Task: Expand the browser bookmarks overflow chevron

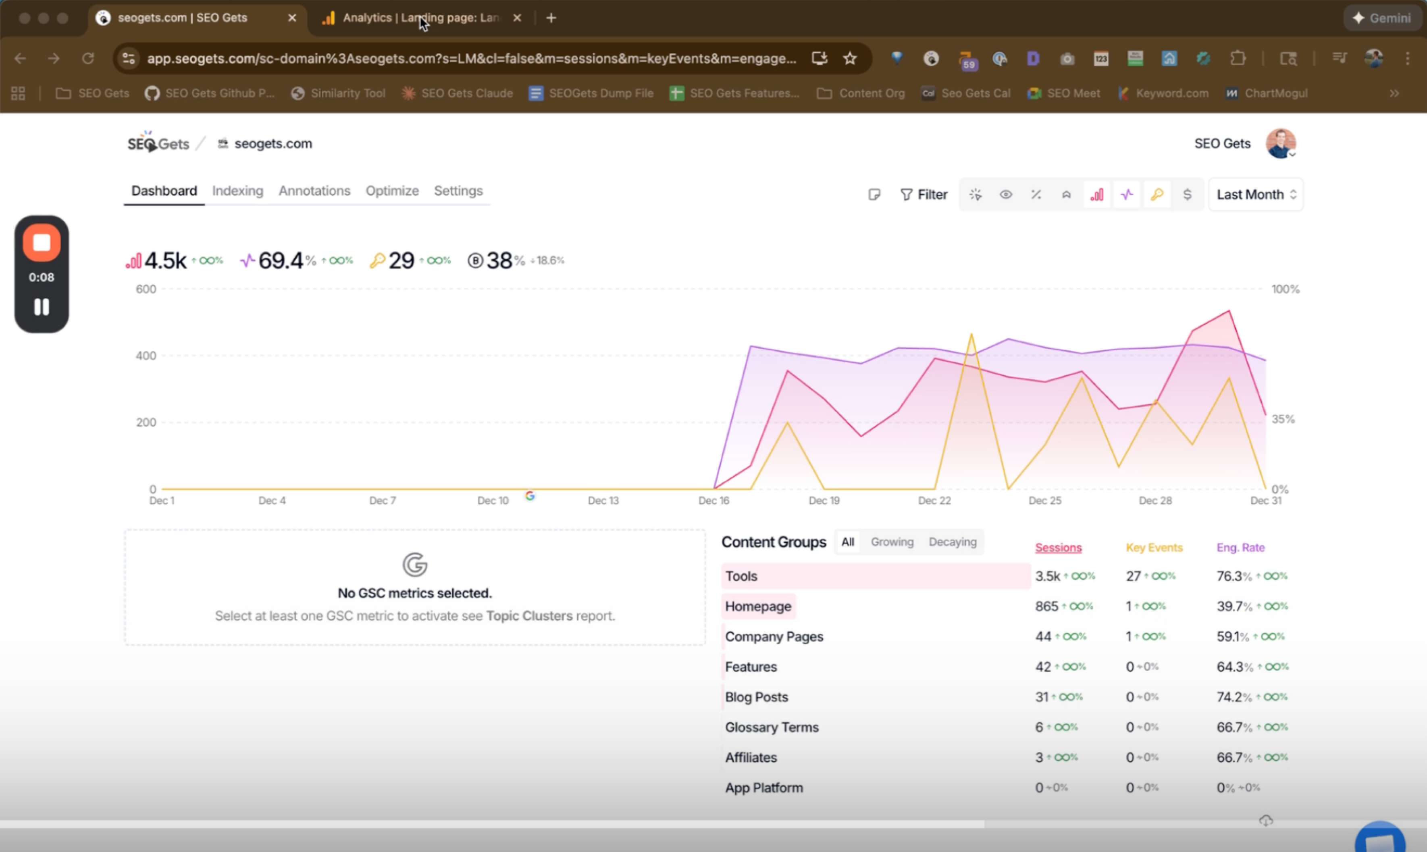Action: click(1395, 93)
